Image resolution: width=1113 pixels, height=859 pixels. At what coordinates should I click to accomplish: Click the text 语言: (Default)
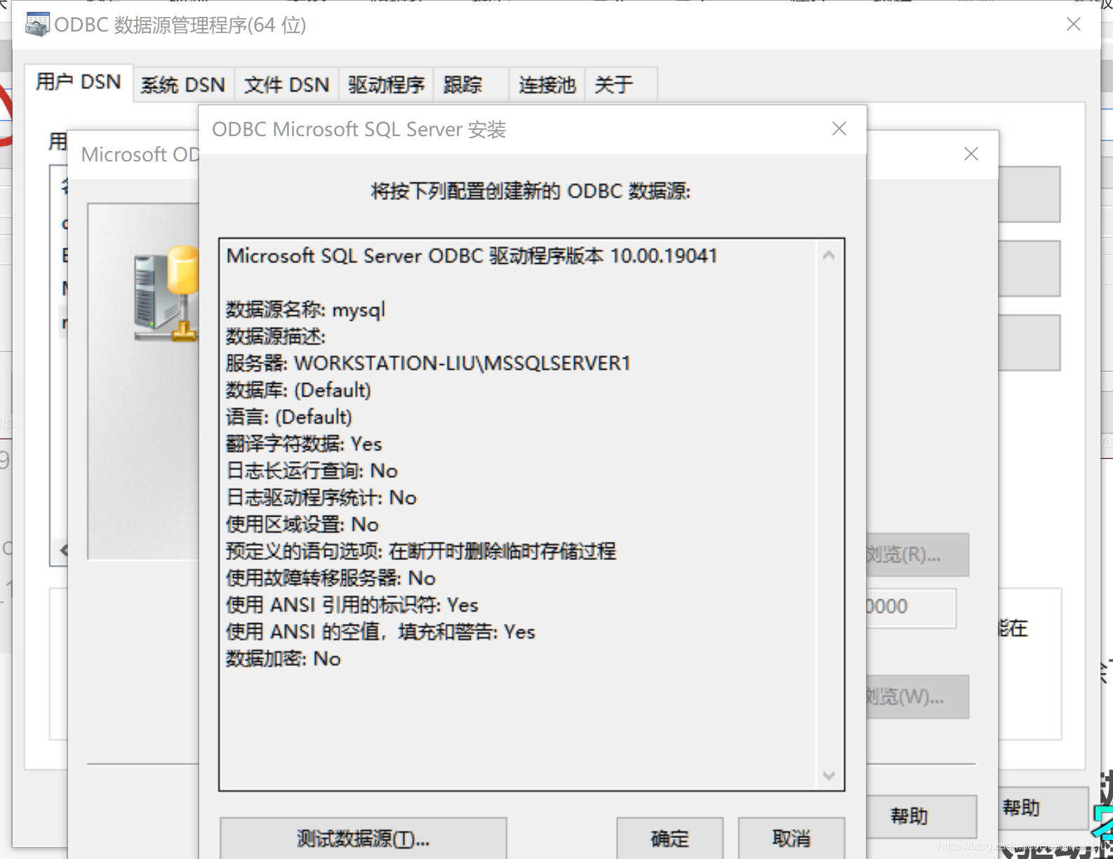click(289, 417)
